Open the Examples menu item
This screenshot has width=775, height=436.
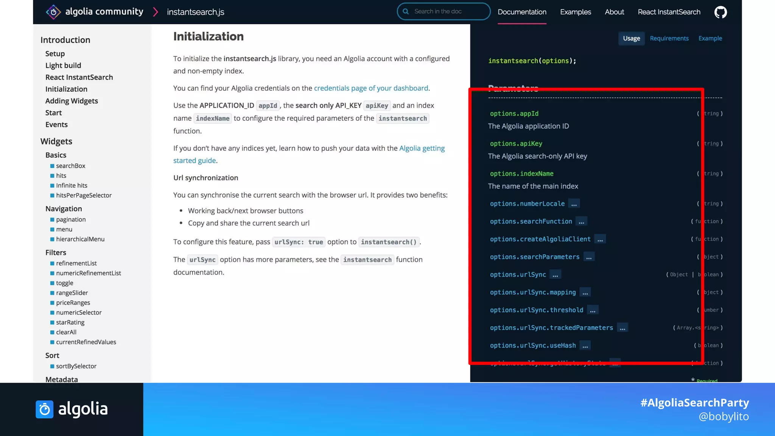[x=575, y=12]
